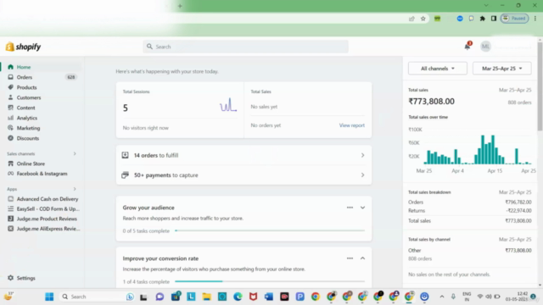
Task: Expand the Sales channels section chevron
Action: [75, 153]
